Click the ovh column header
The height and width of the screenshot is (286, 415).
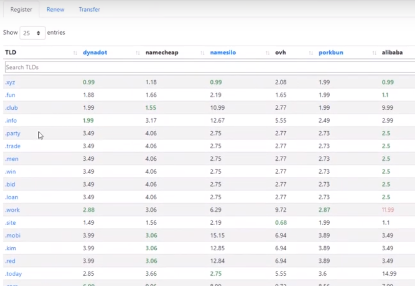click(280, 53)
